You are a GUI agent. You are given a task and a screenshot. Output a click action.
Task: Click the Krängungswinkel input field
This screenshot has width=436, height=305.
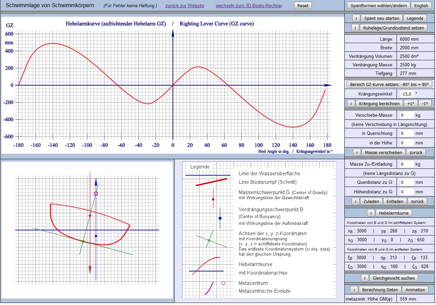click(406, 93)
